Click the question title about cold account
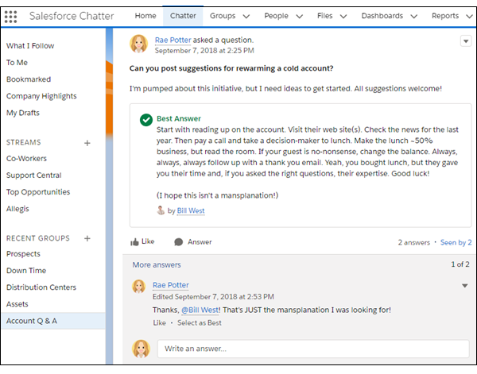The image size is (477, 374). 231,68
